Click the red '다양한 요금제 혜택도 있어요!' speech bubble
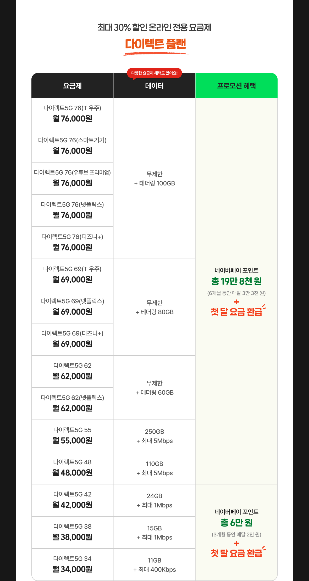This screenshot has height=581, width=309. point(154,73)
